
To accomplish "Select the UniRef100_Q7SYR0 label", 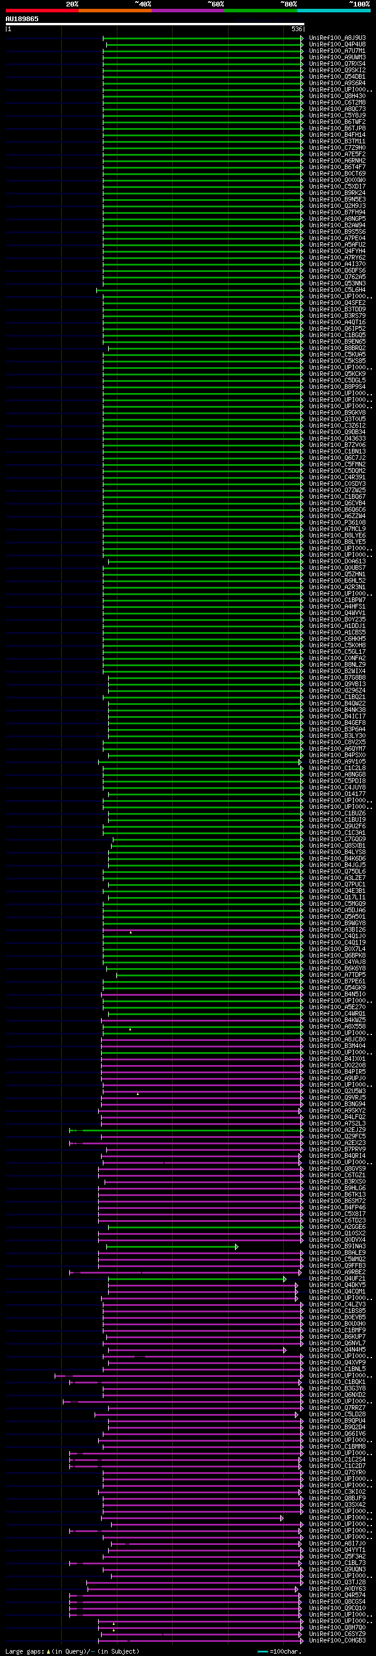I will (x=337, y=1473).
